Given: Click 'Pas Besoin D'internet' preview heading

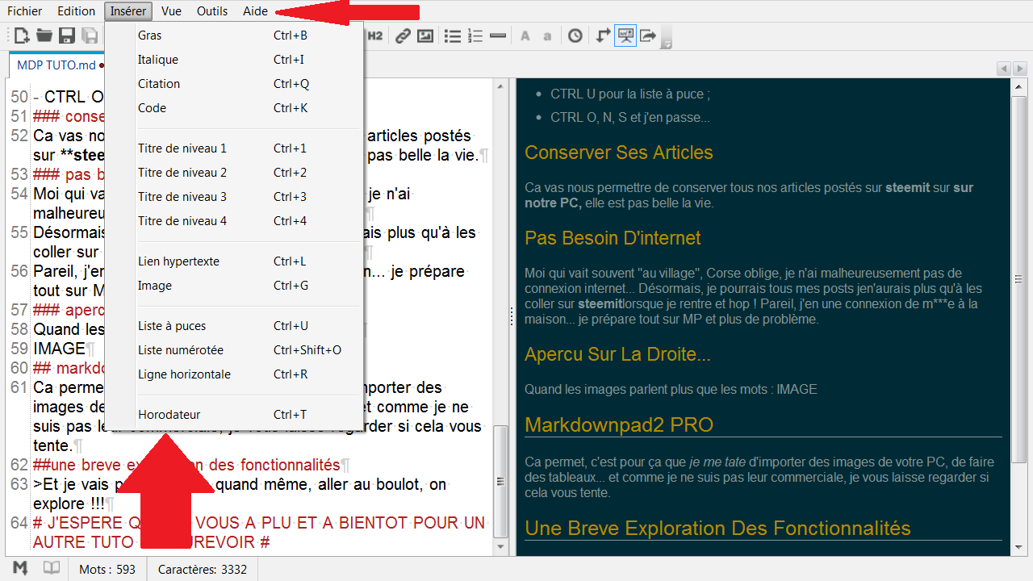Looking at the screenshot, I should click(x=613, y=238).
